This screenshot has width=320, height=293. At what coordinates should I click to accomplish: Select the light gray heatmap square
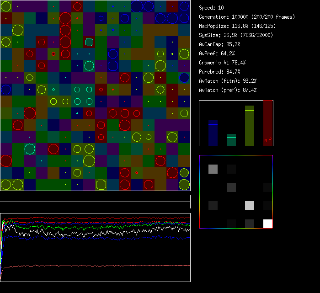click(x=249, y=206)
